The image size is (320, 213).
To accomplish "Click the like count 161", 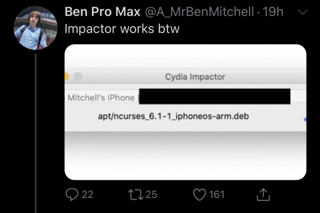I will pyautogui.click(x=216, y=194).
